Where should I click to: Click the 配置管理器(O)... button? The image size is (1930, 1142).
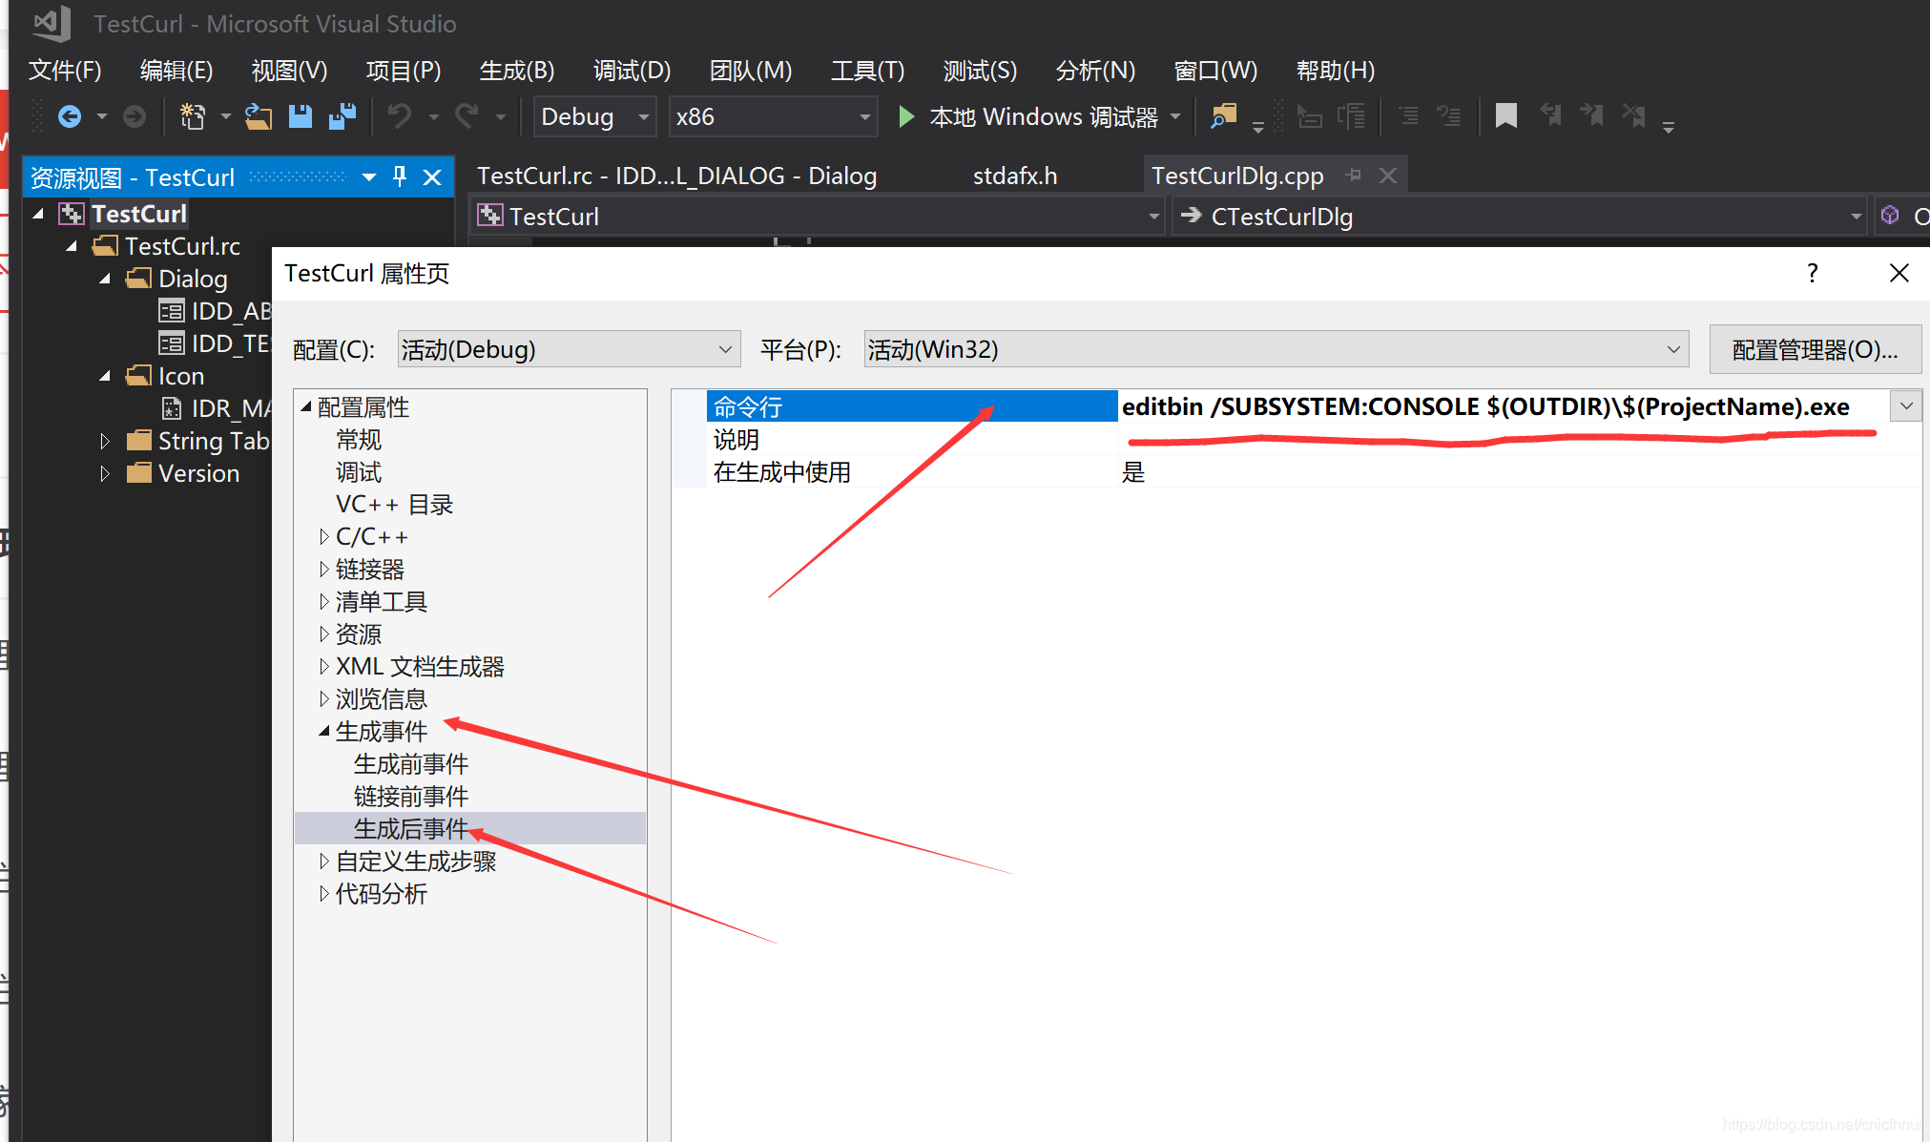[1814, 349]
